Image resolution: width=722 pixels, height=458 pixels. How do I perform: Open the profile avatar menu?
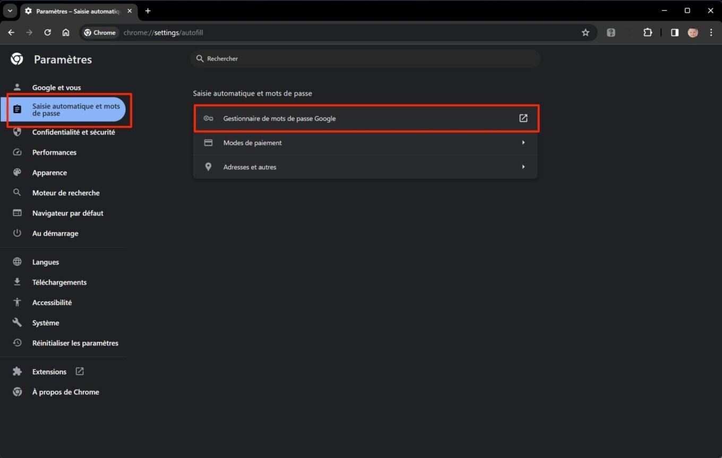693,32
